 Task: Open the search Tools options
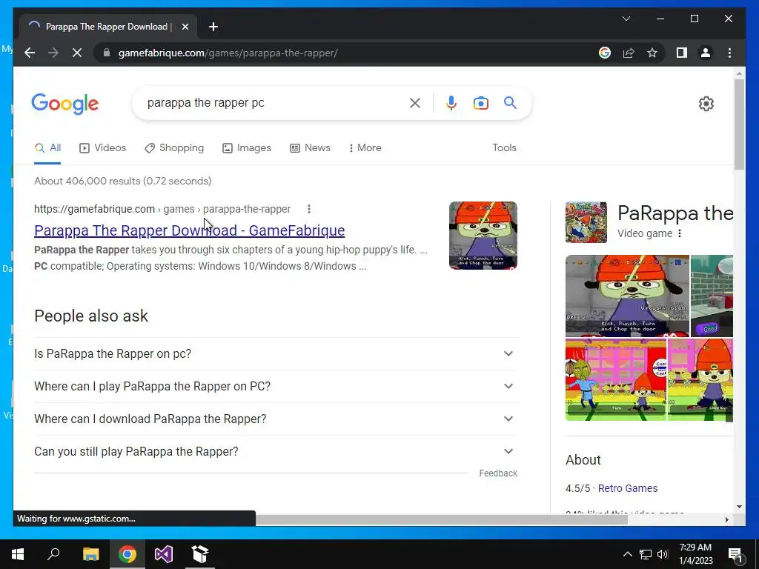click(x=504, y=148)
